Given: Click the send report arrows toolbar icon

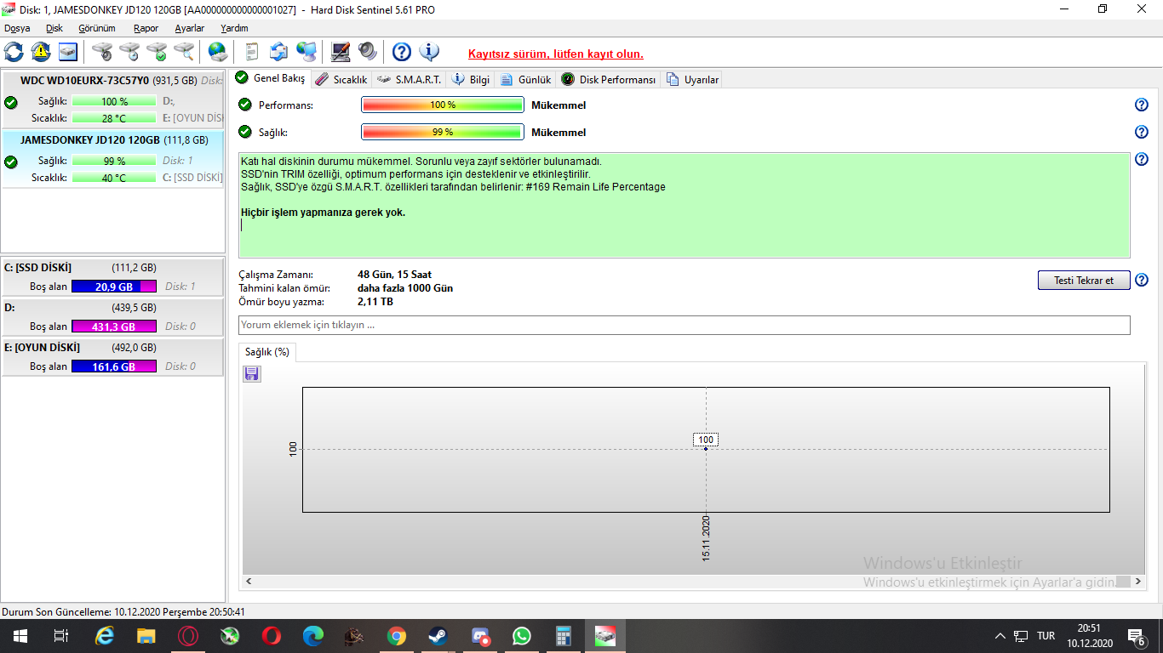Looking at the screenshot, I should (x=279, y=52).
